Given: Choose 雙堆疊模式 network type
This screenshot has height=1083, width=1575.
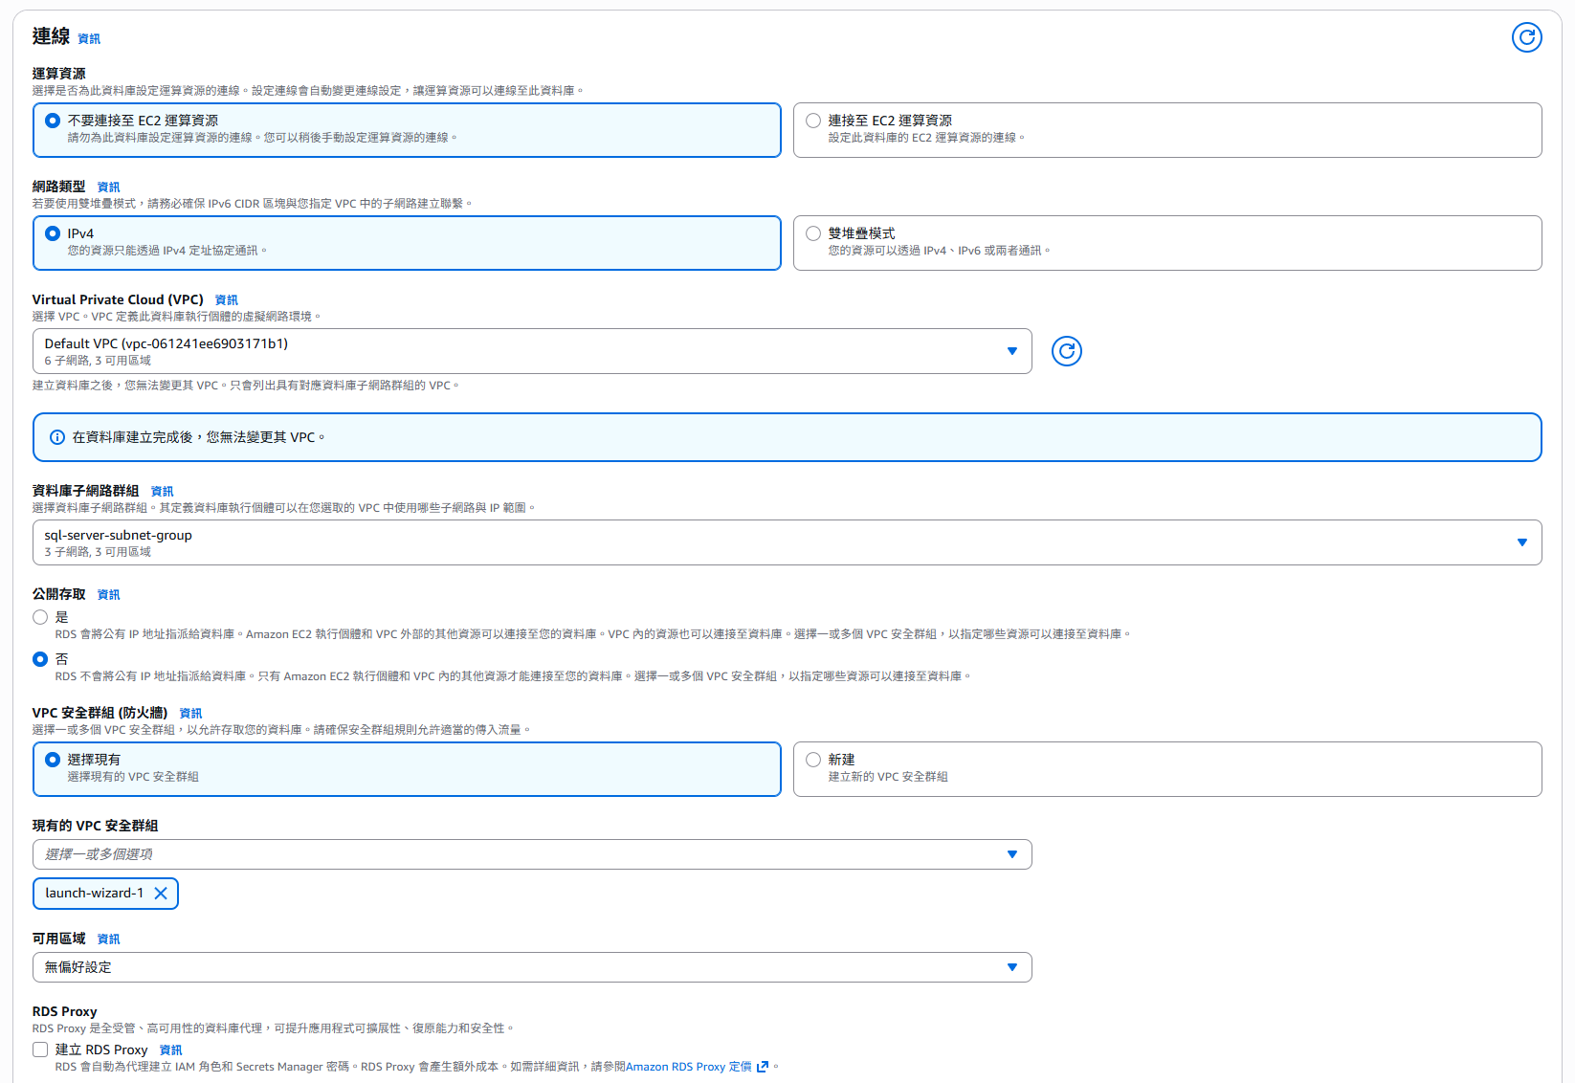Looking at the screenshot, I should coord(1167,243).
